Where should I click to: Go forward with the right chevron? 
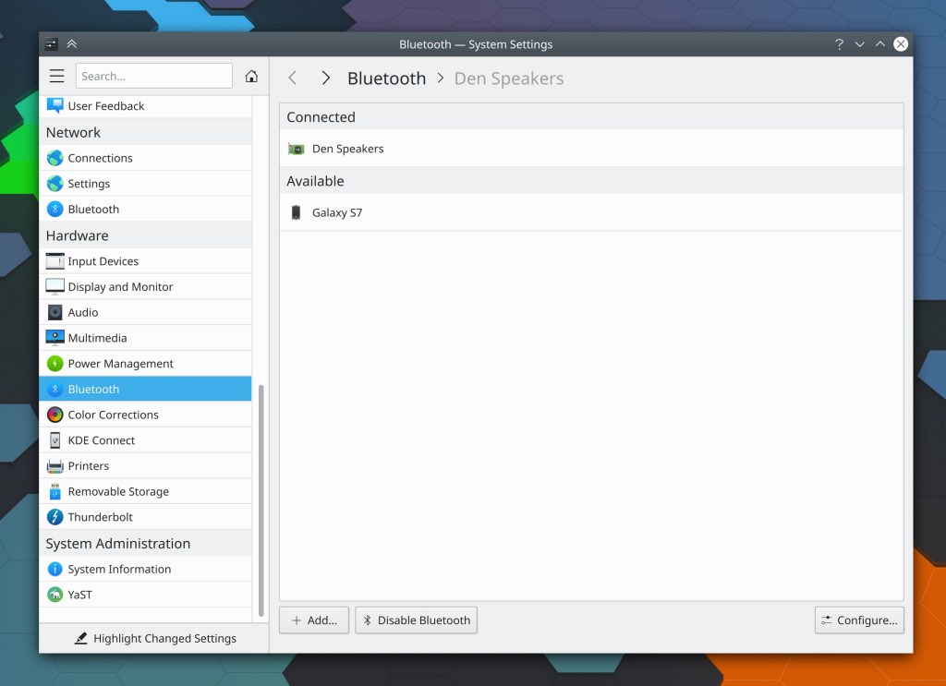click(x=325, y=78)
